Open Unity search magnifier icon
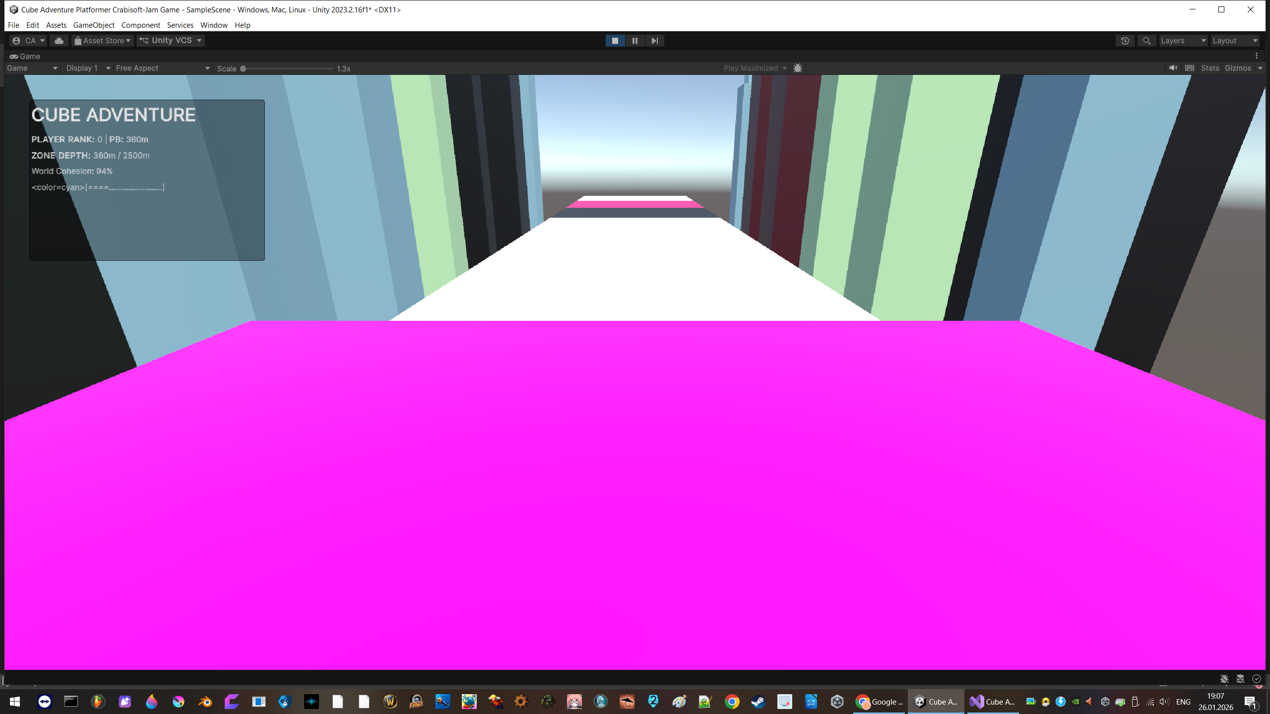The image size is (1270, 714). click(1146, 41)
